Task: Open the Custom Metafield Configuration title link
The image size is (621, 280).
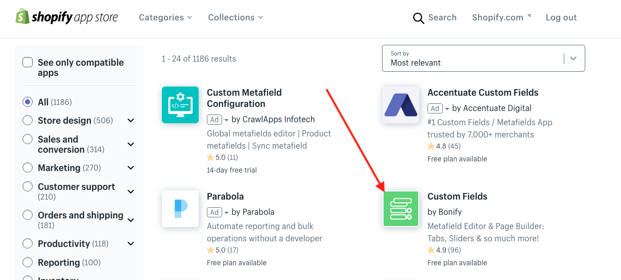Action: 244,98
